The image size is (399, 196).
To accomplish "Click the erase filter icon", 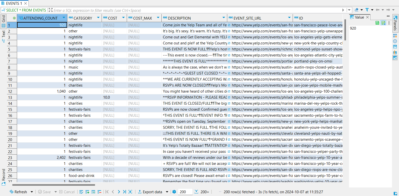I will [x=356, y=10].
